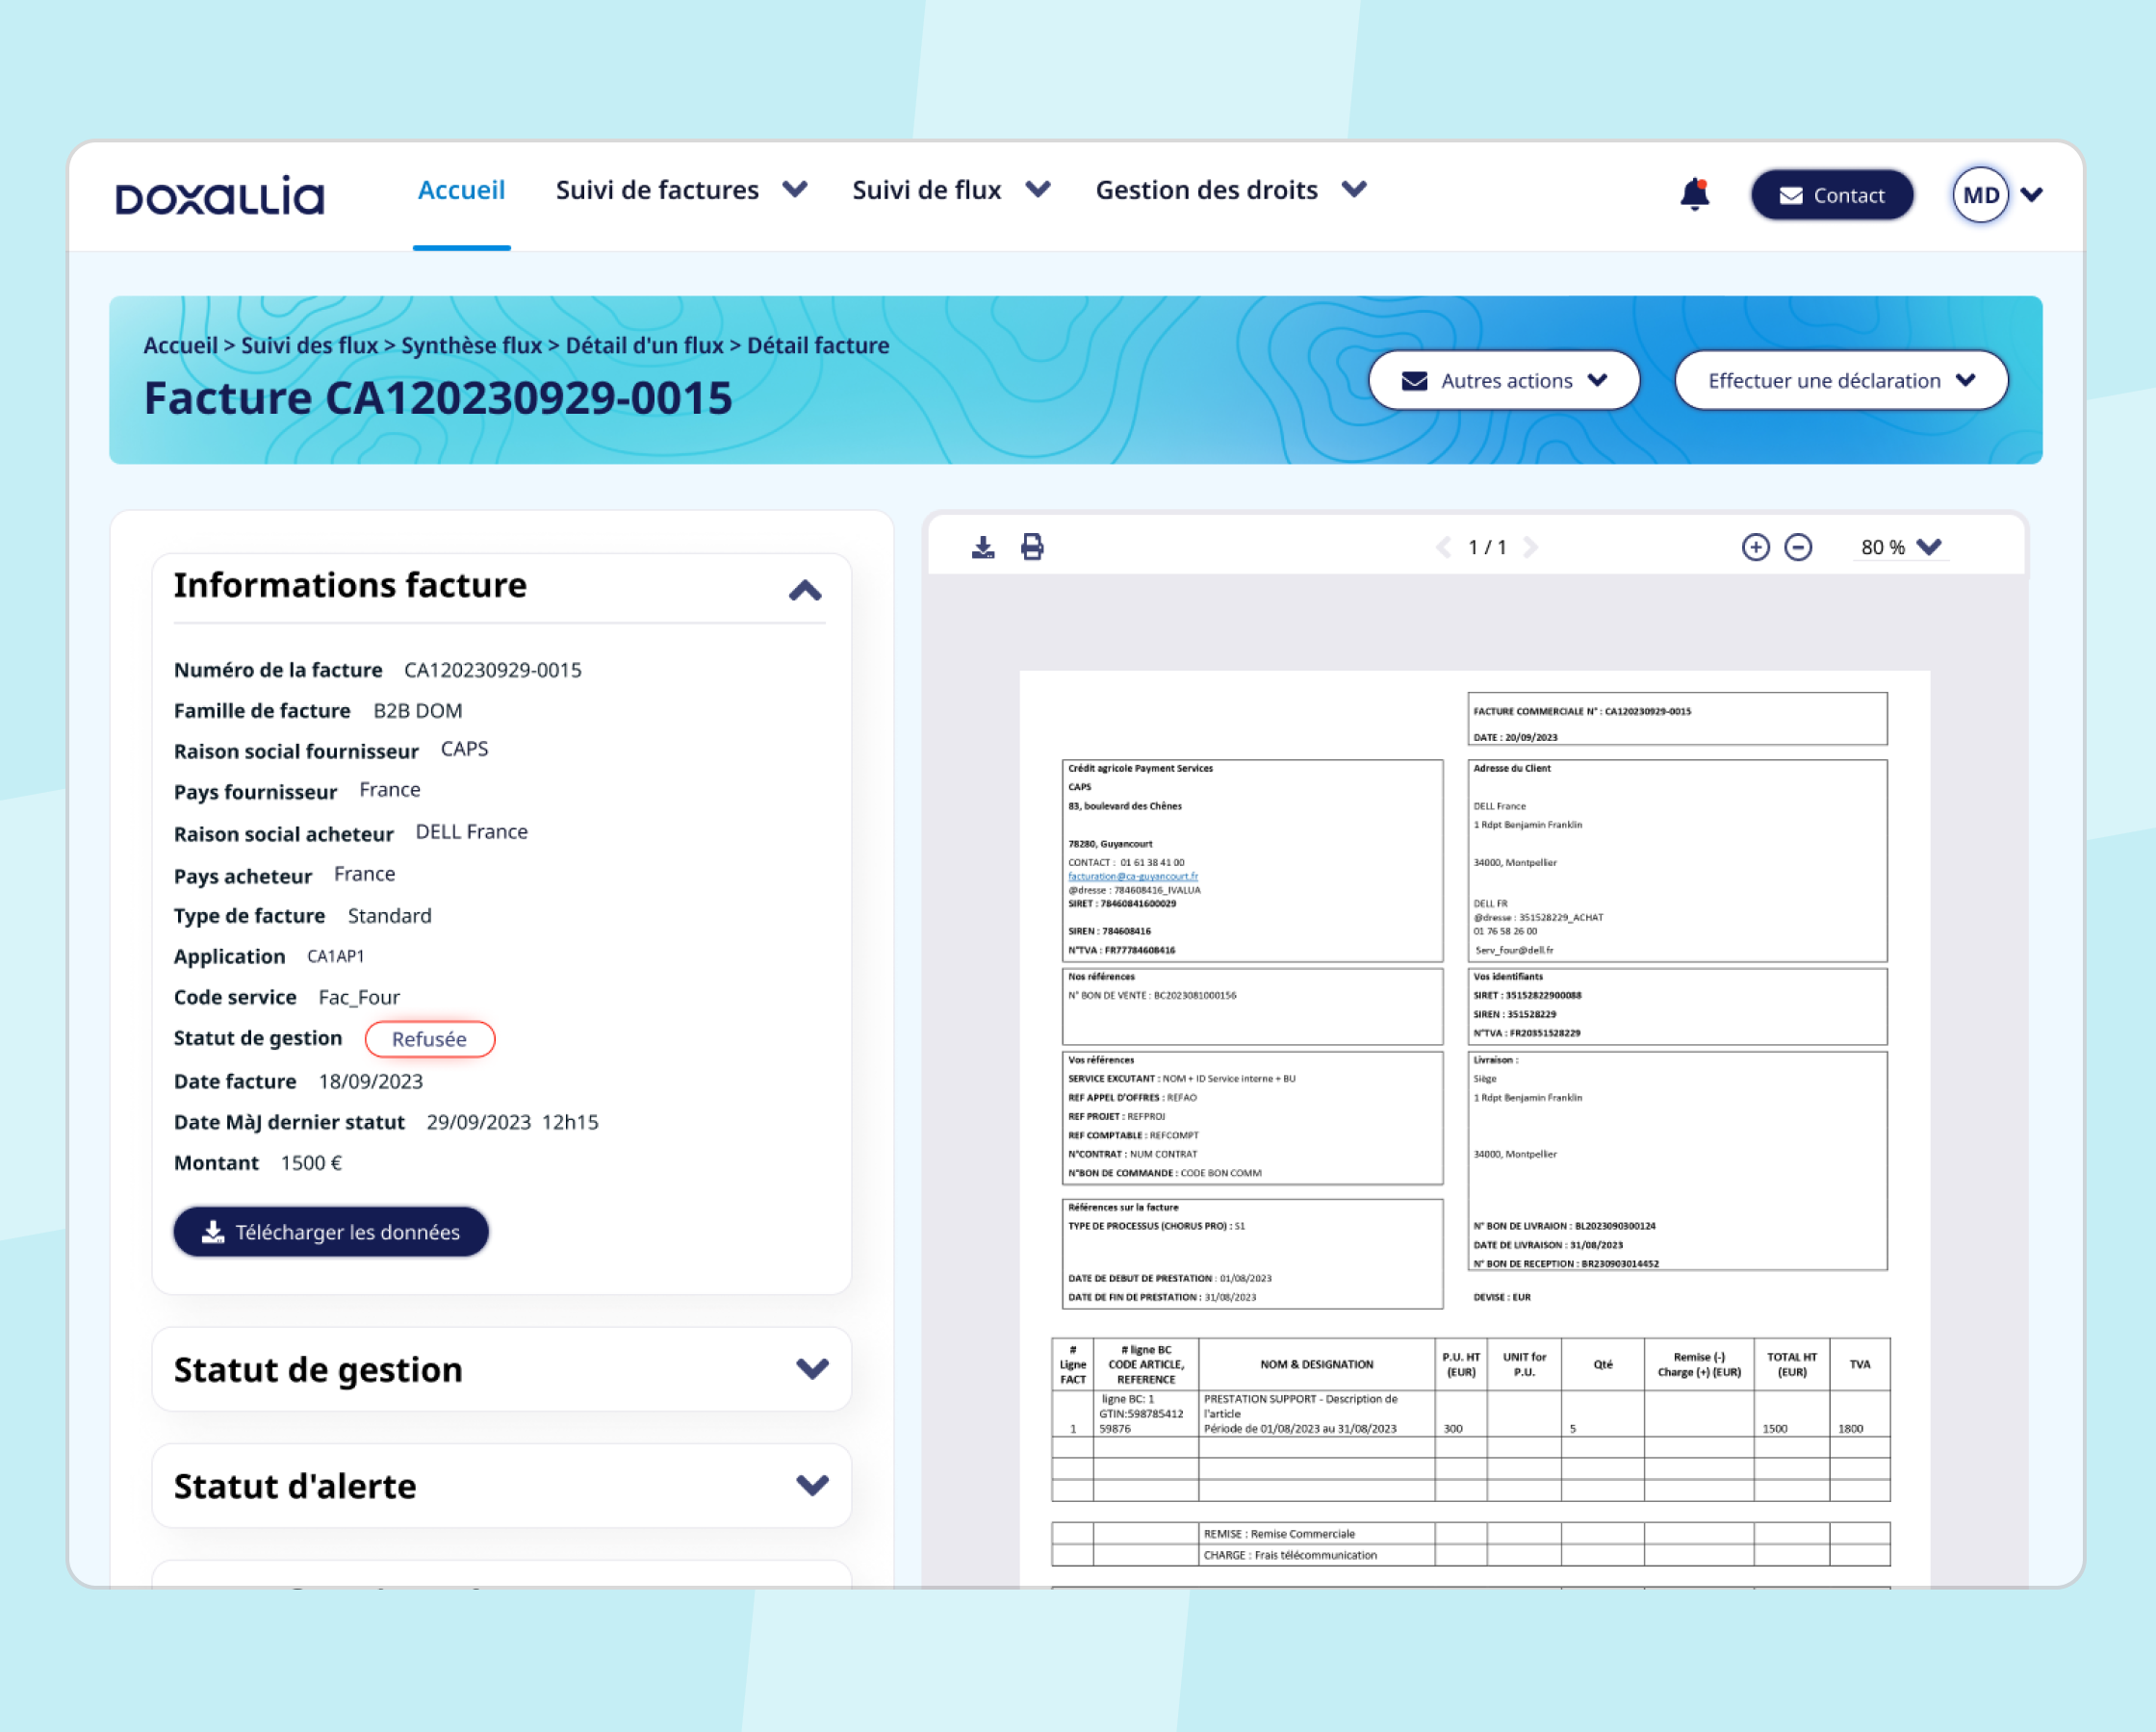Open Suivi de factures menu
This screenshot has width=2156, height=1732.
pyautogui.click(x=681, y=190)
